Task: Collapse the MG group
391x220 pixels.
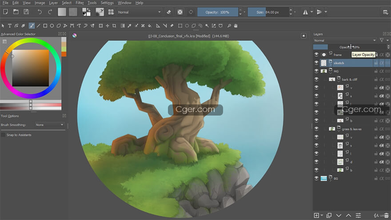Action: [x=331, y=73]
